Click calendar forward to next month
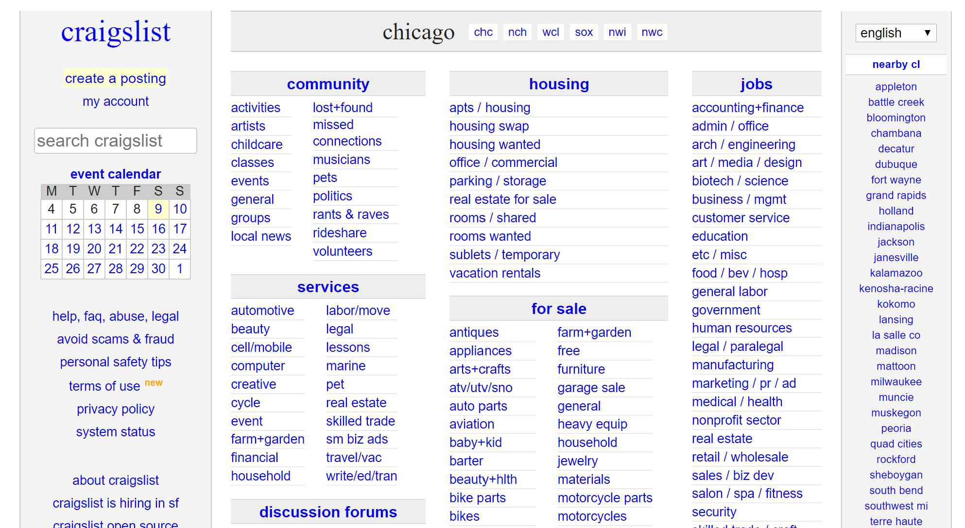The height and width of the screenshot is (528, 965). (x=180, y=268)
